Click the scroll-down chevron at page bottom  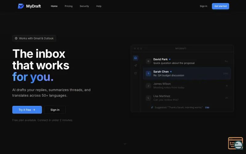pyautogui.click(x=125, y=144)
